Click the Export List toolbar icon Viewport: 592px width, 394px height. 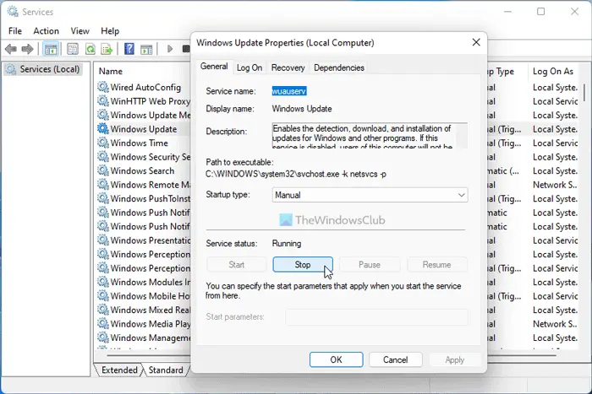pyautogui.click(x=107, y=49)
